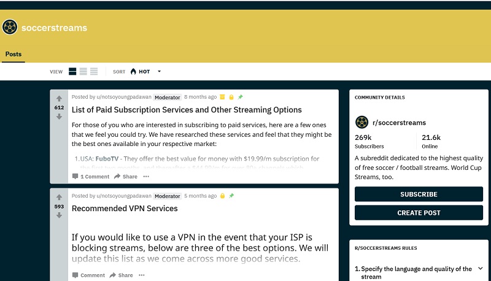Image resolution: width=491 pixels, height=281 pixels.
Task: Open u/notsoyoungpadawan profile on 5 months ago post
Action: pos(124,196)
